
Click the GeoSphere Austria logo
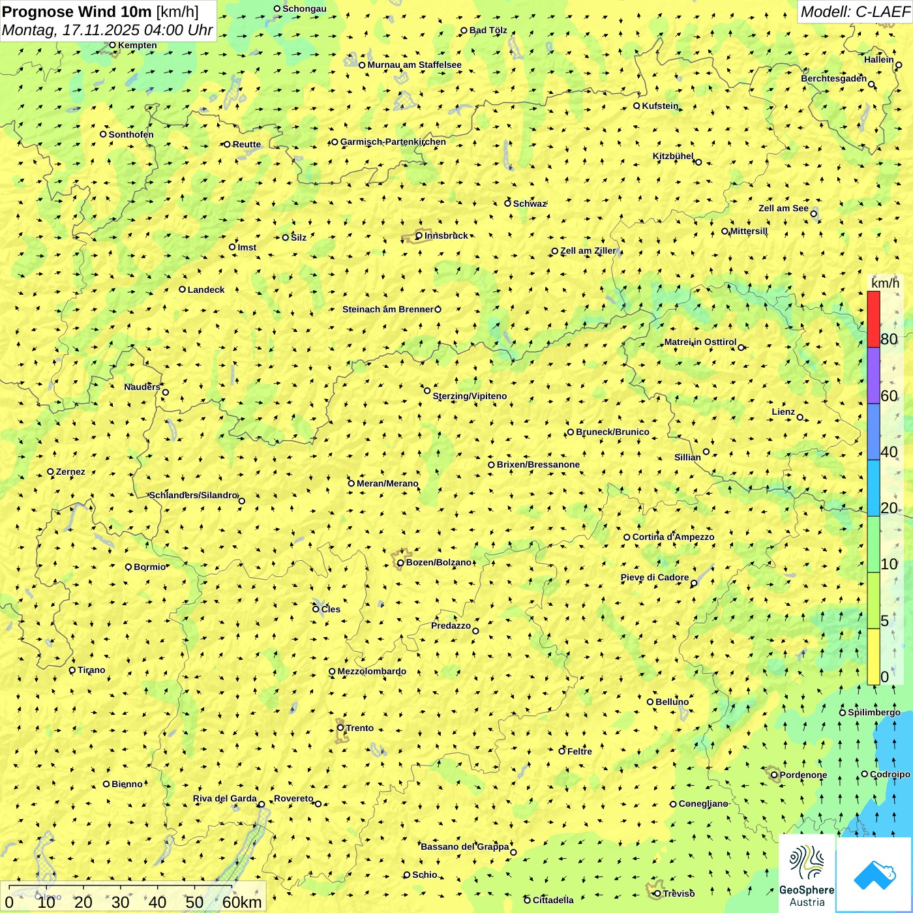click(807, 875)
